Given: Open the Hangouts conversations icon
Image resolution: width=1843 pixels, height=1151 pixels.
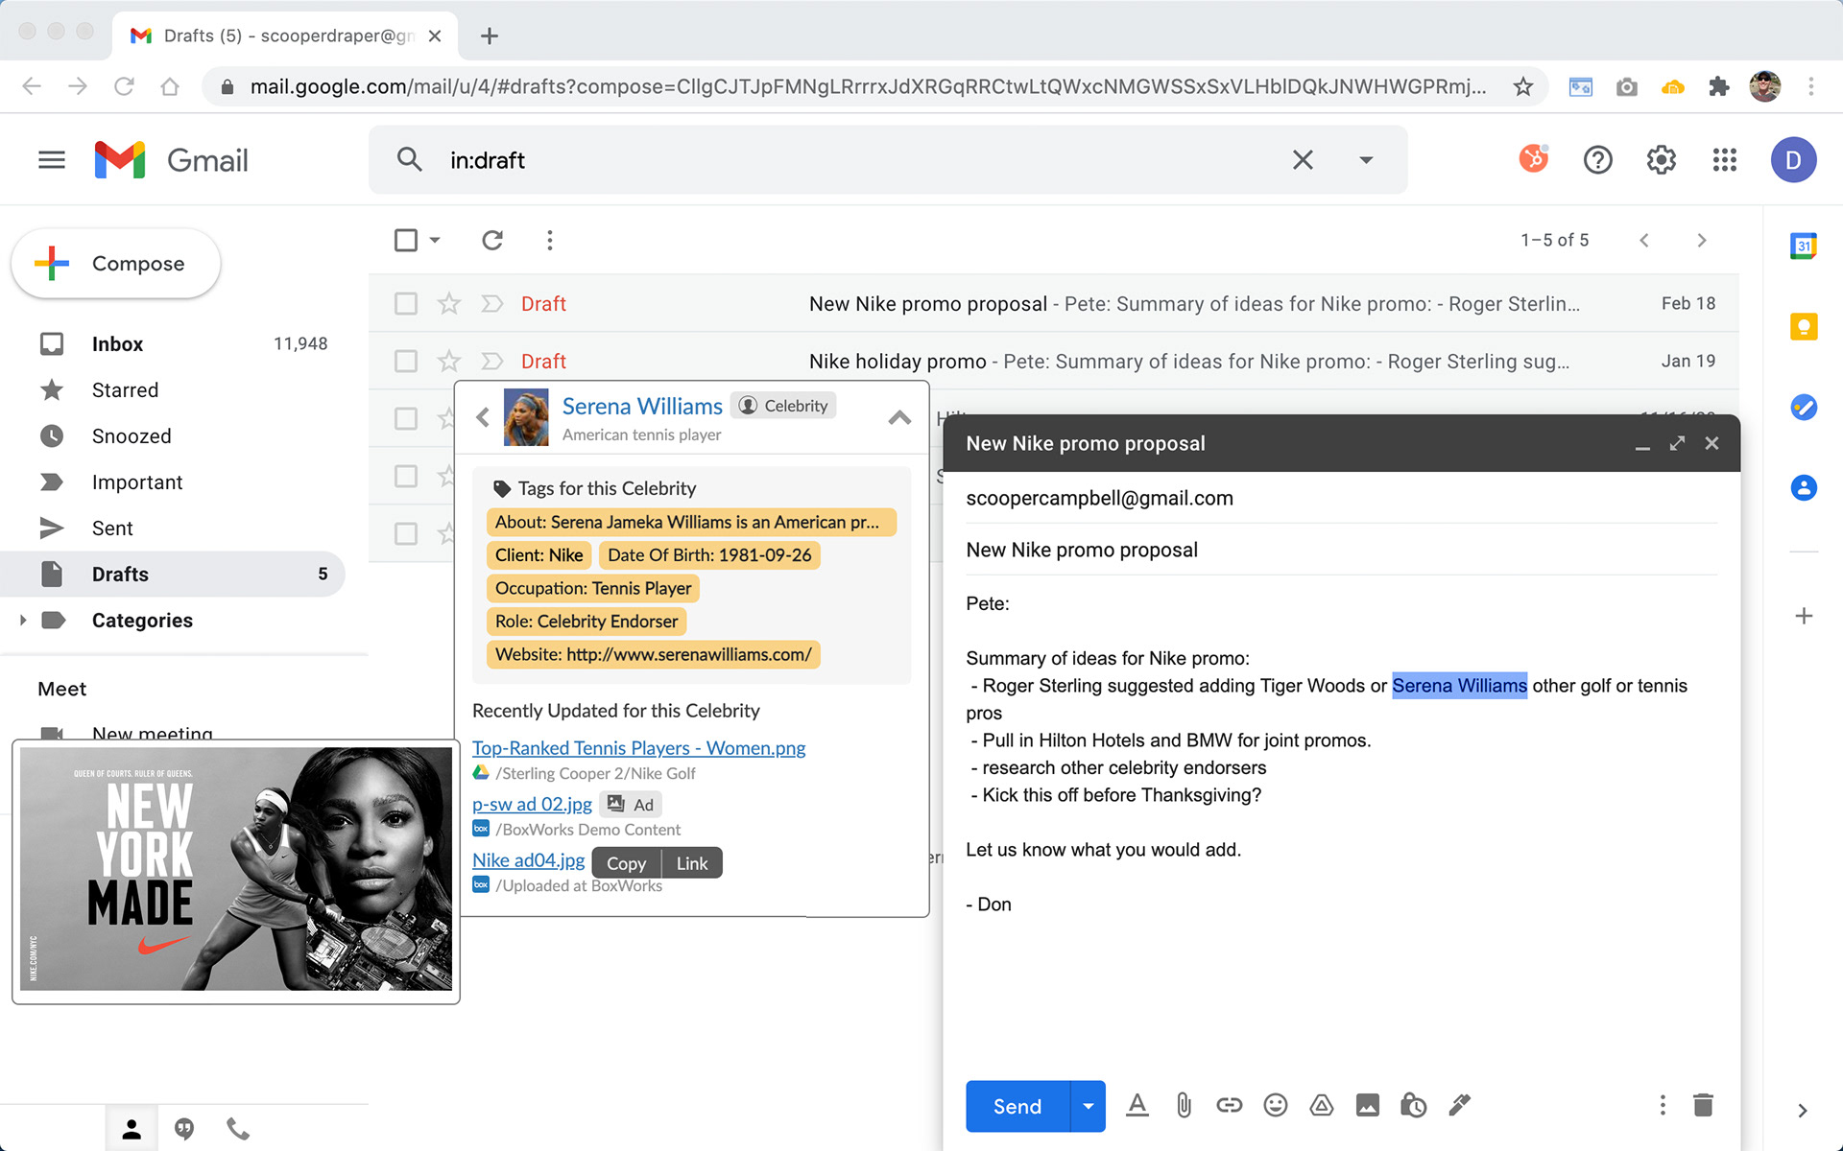Looking at the screenshot, I should tap(184, 1129).
